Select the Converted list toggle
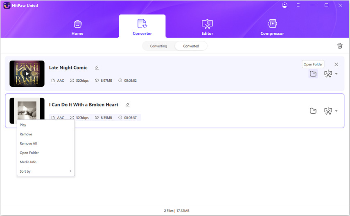 (191, 46)
